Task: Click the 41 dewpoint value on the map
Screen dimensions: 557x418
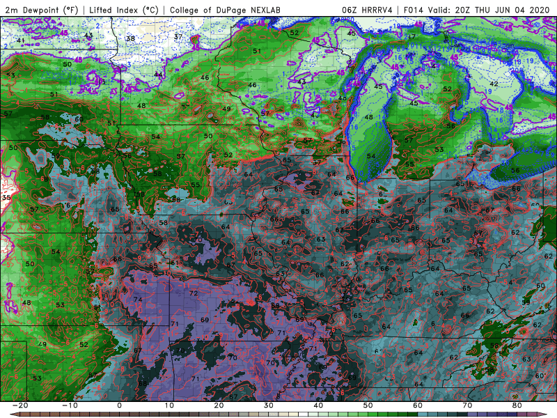Action: (x=21, y=40)
